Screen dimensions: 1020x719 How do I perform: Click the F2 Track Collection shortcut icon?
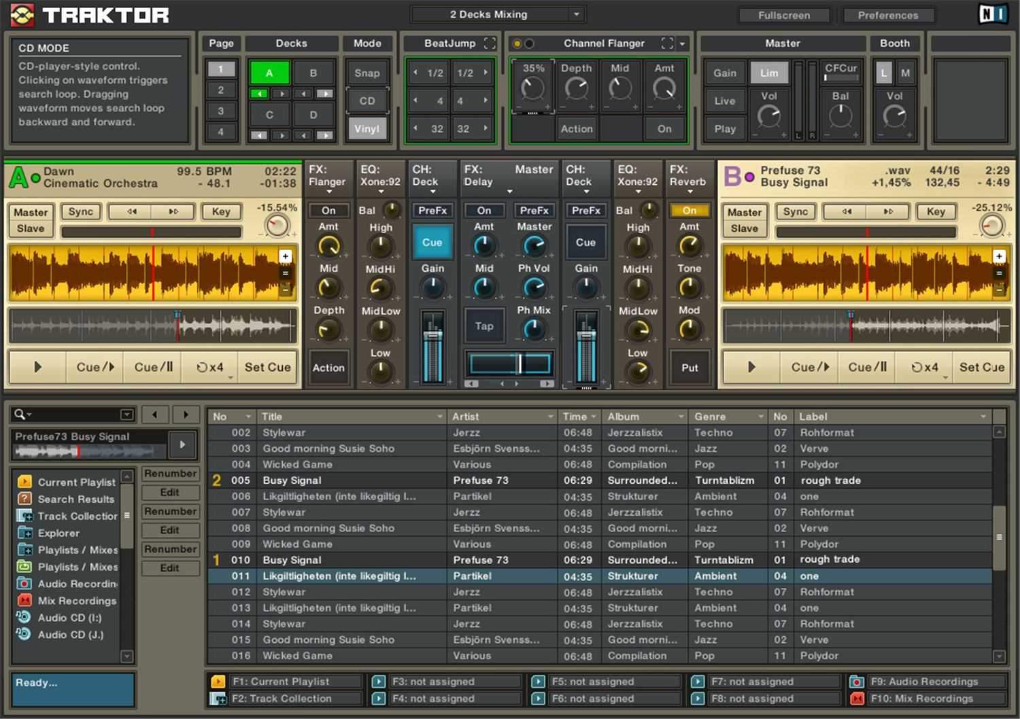tap(218, 698)
